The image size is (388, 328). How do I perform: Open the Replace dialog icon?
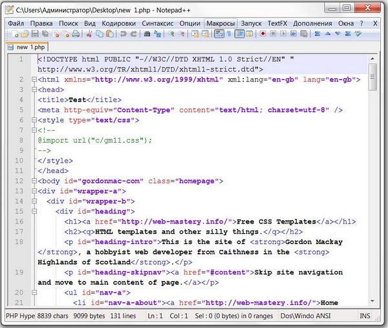click(x=157, y=34)
